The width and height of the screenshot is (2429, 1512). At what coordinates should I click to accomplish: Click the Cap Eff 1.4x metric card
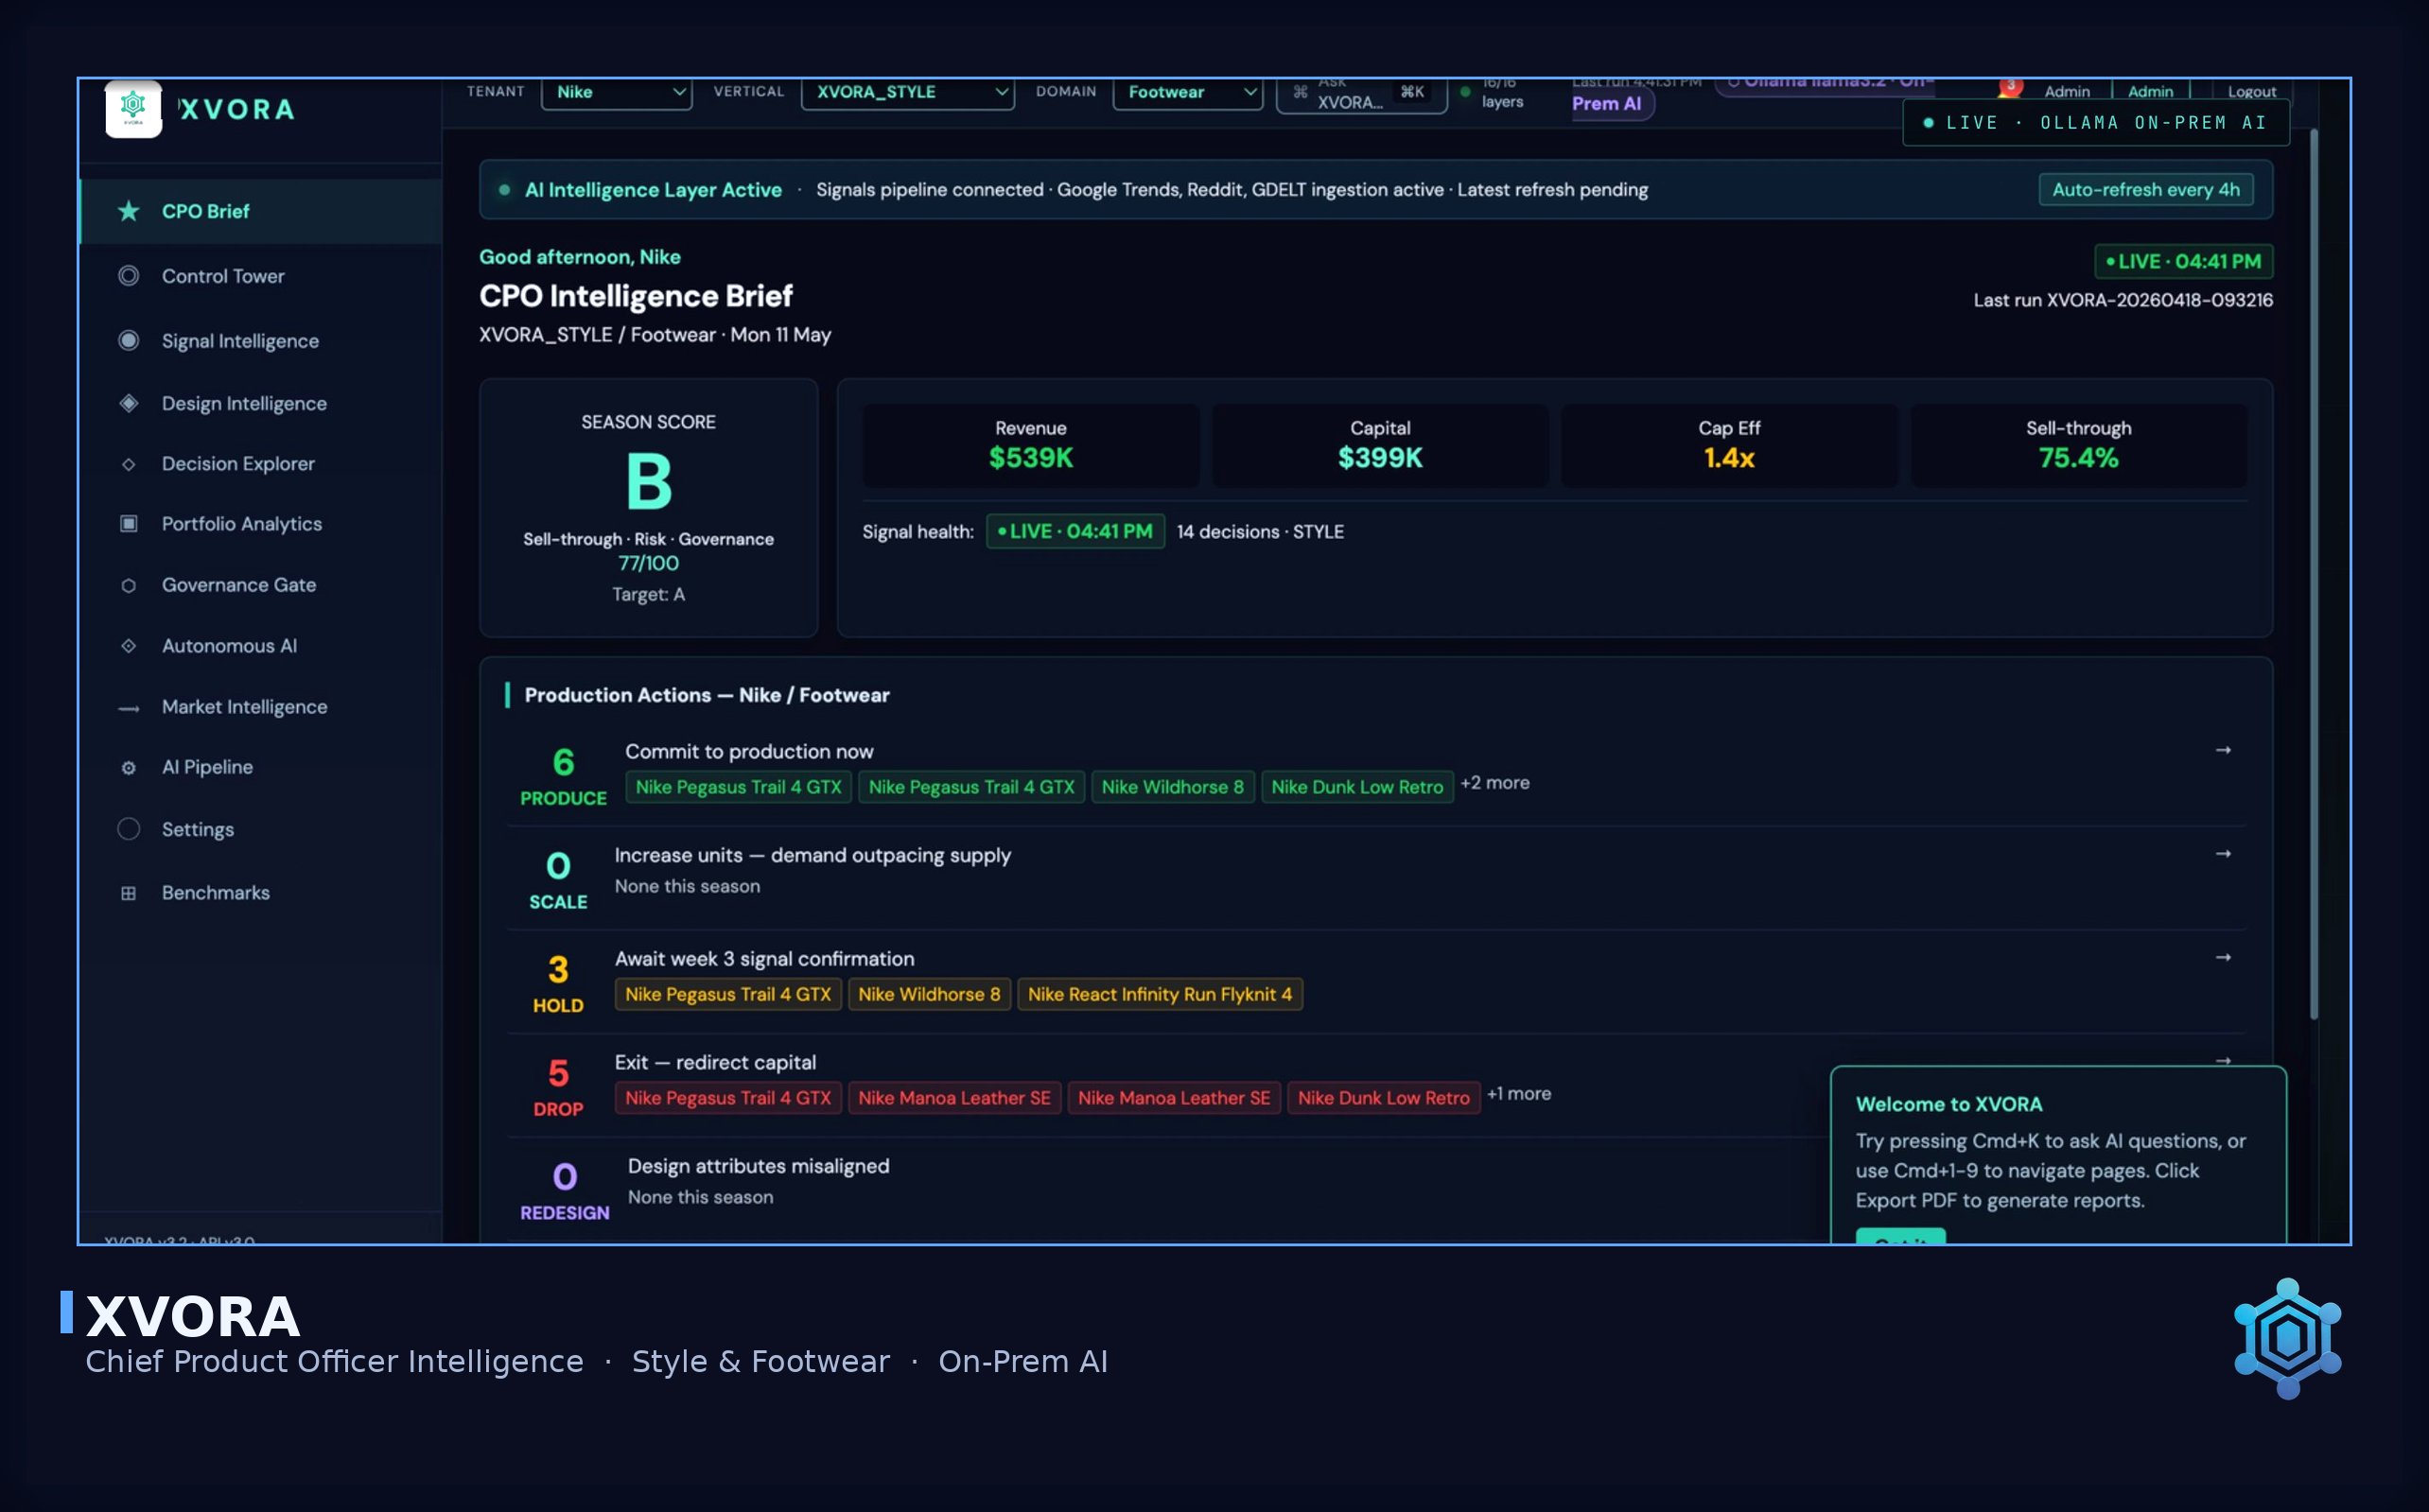[1729, 445]
